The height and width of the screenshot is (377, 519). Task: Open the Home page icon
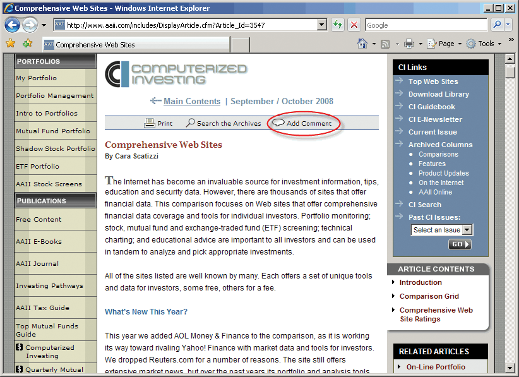point(362,44)
